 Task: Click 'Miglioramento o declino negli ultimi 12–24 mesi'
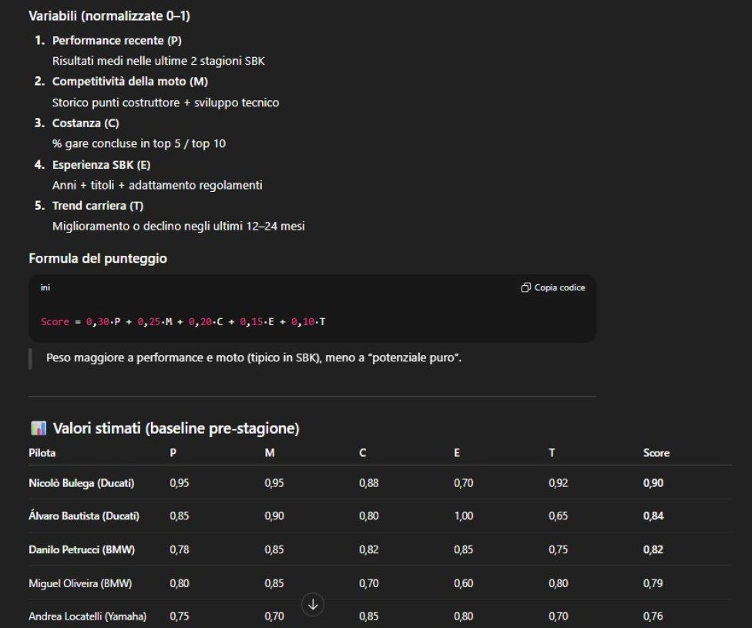coord(179,226)
